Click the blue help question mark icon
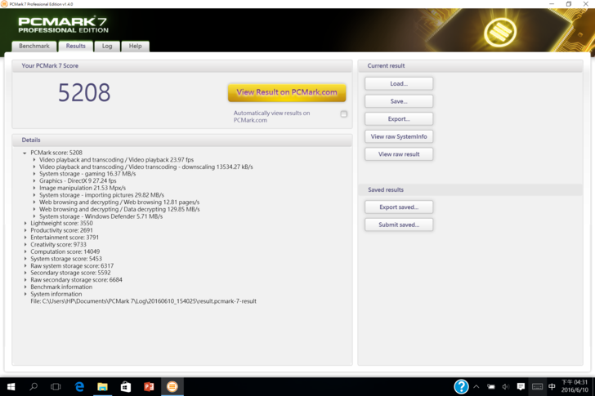Viewport: 595px width, 396px height. coord(461,386)
